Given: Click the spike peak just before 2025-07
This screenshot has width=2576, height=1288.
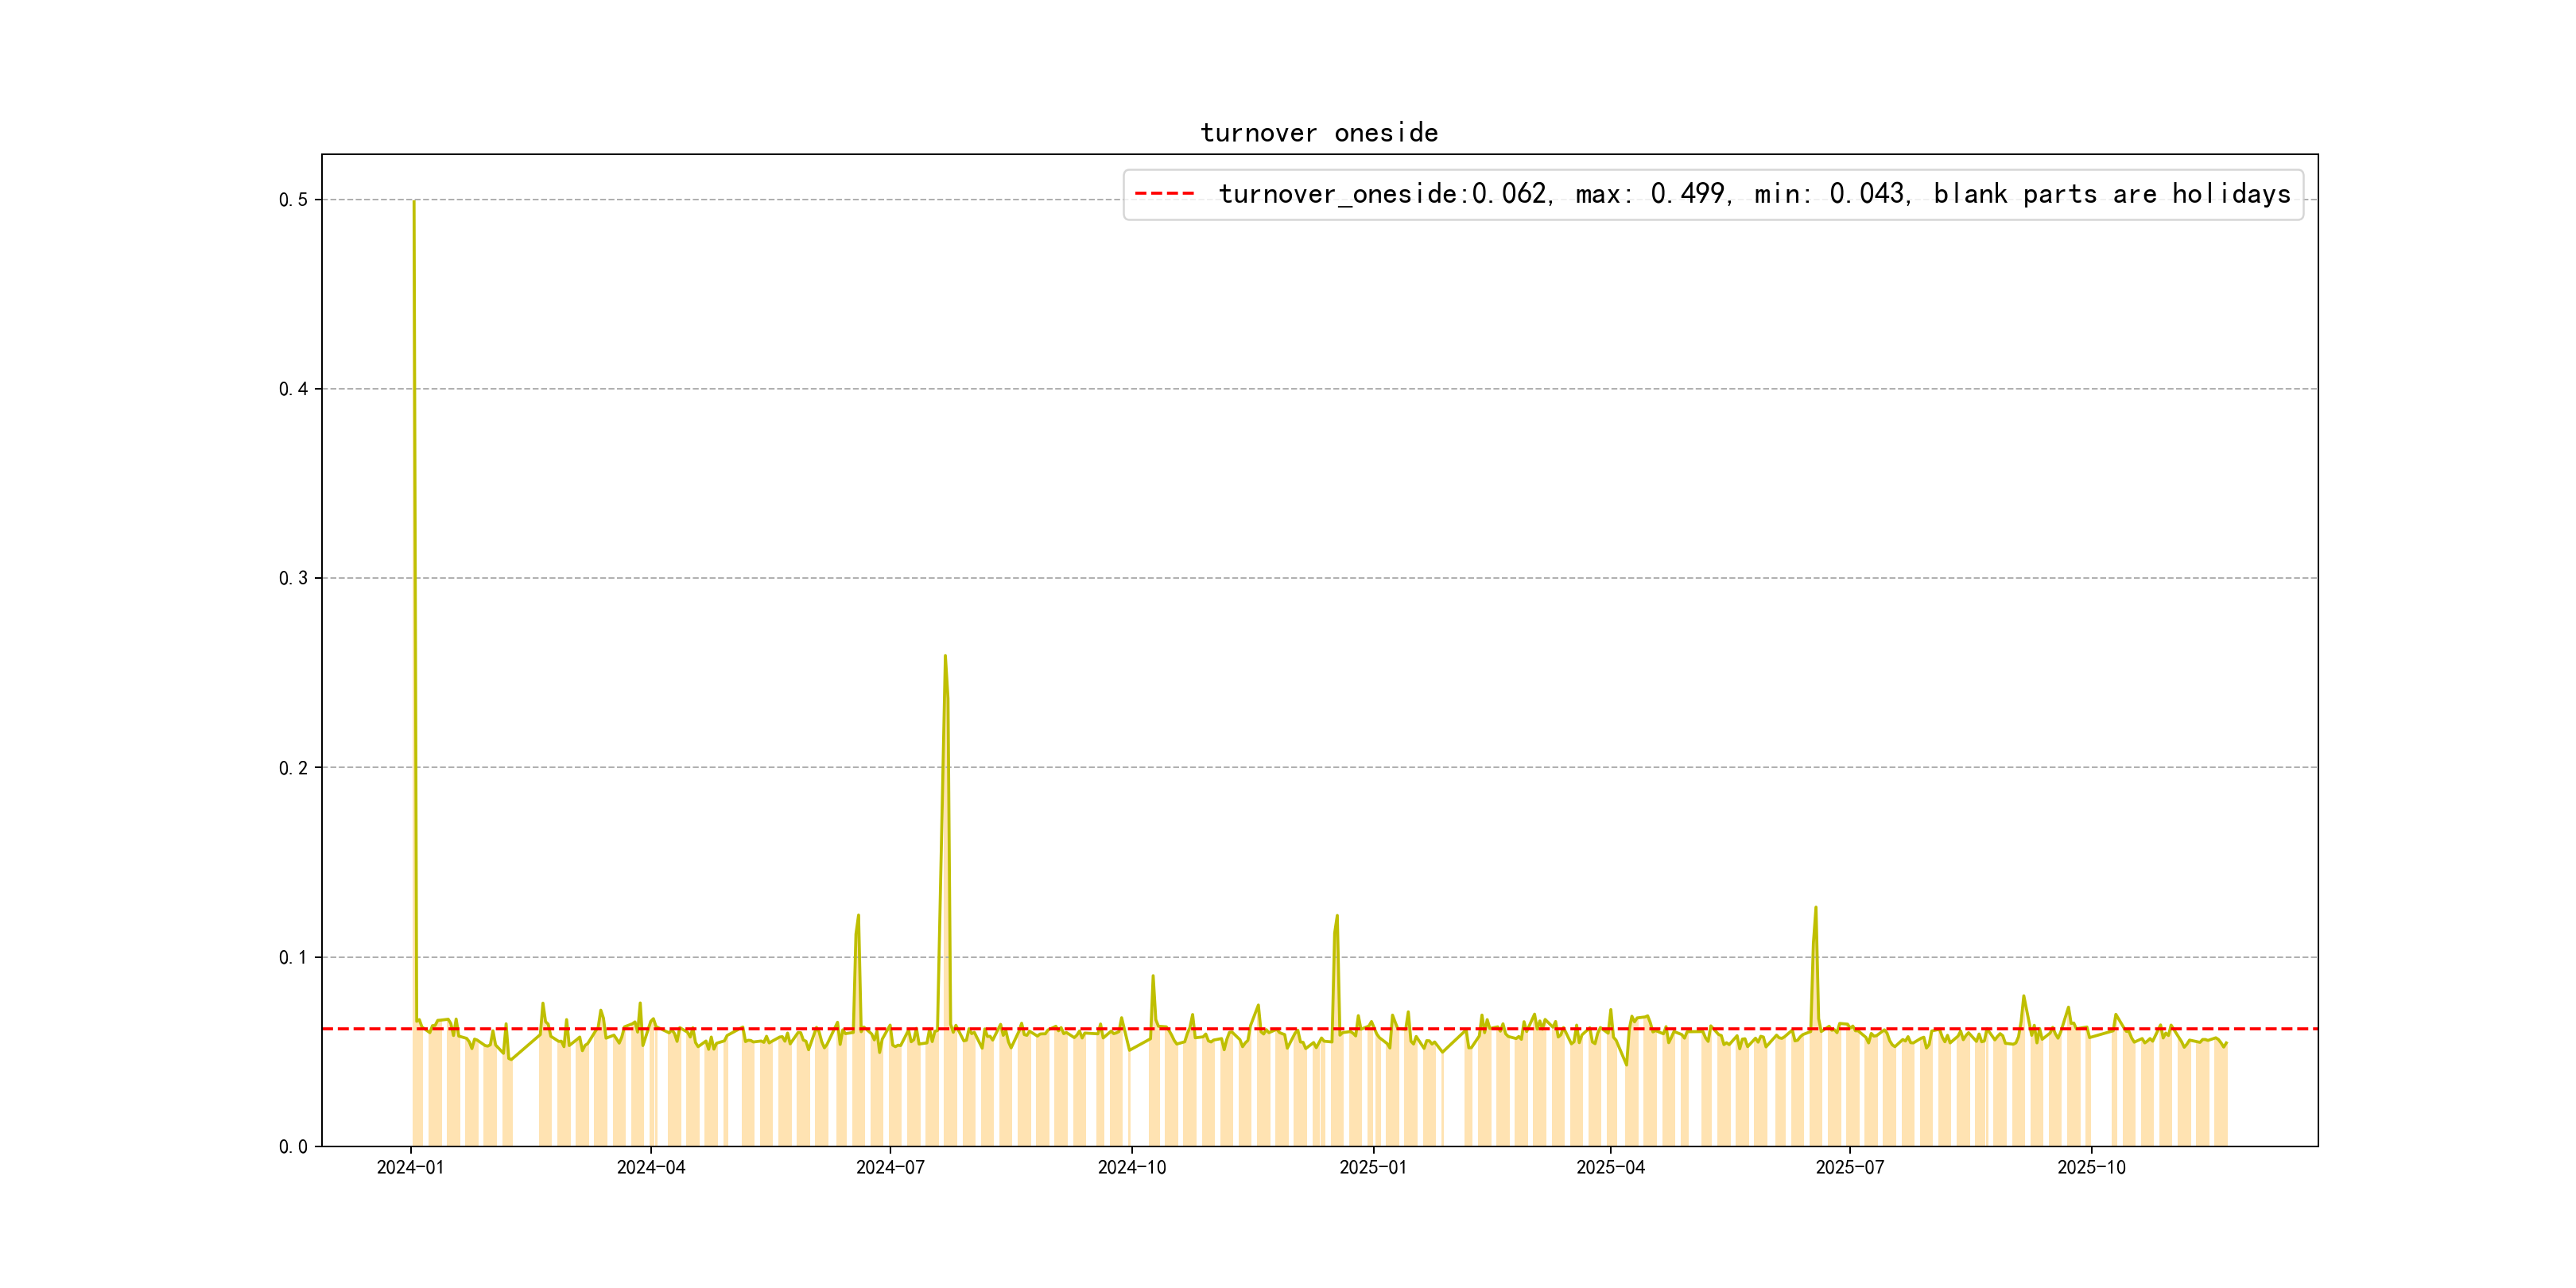Looking at the screenshot, I should point(1816,908).
